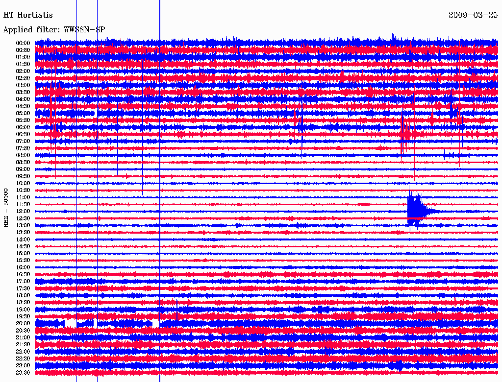This screenshot has height=382, width=502.
Task: Select the 11:00 time label
Action: (23, 197)
